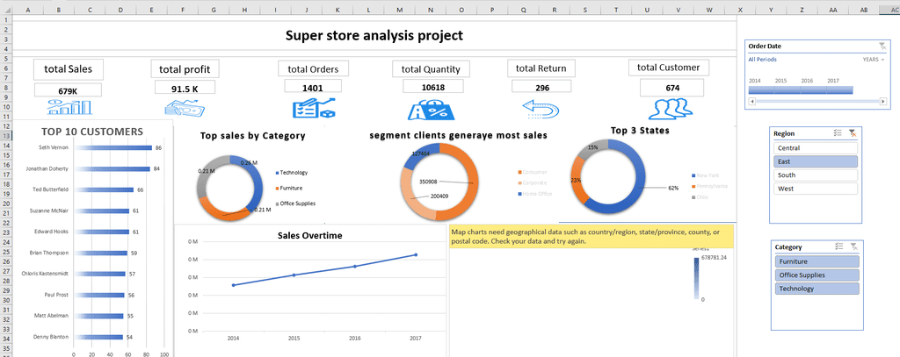Image resolution: width=900 pixels, height=357 pixels.
Task: Click All Periods text in Order Date
Action: (x=763, y=60)
